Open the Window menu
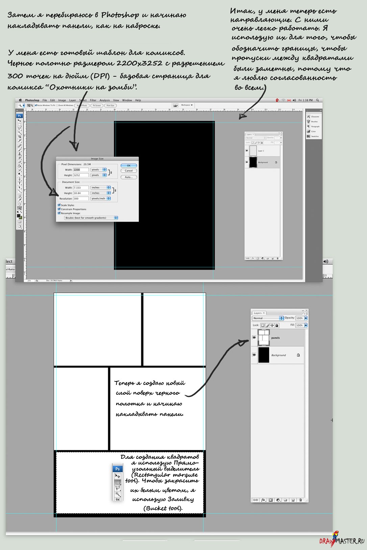 pyautogui.click(x=127, y=100)
